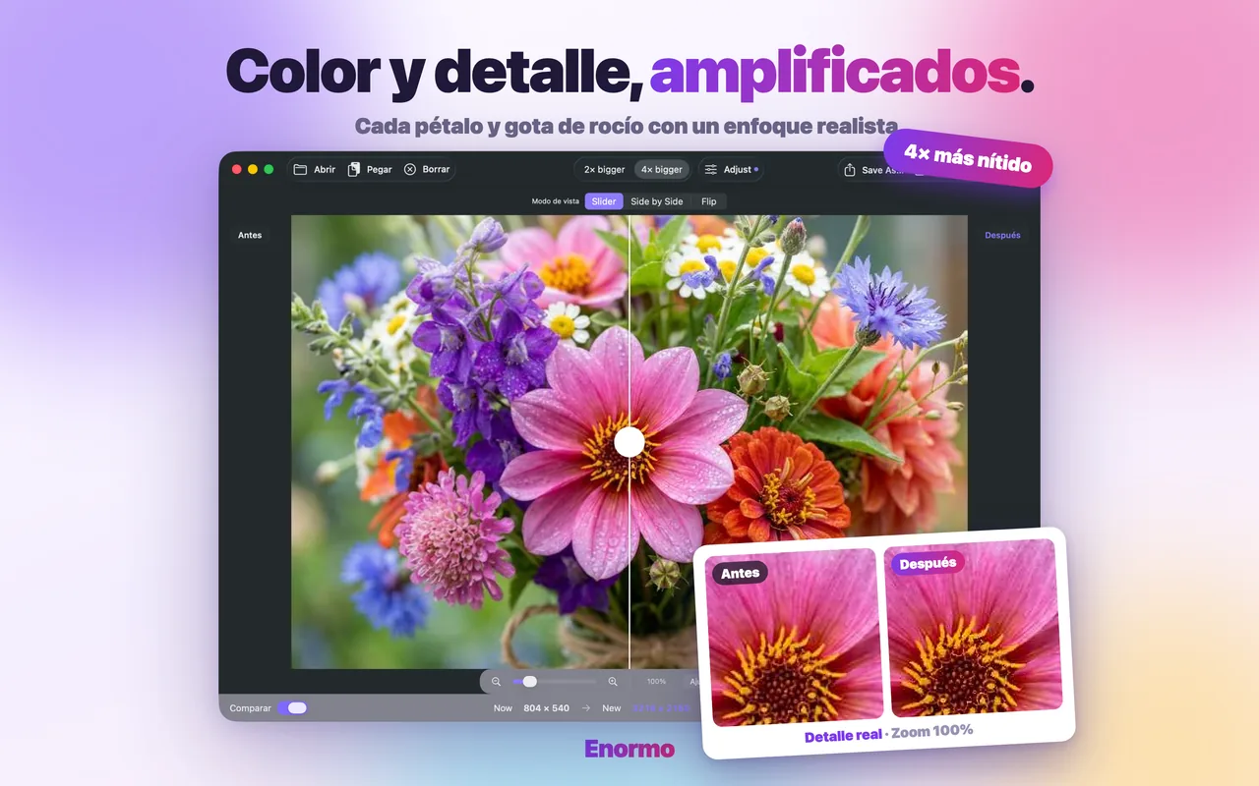Clear the image with the Borrar button
1259x786 pixels.
coord(427,169)
